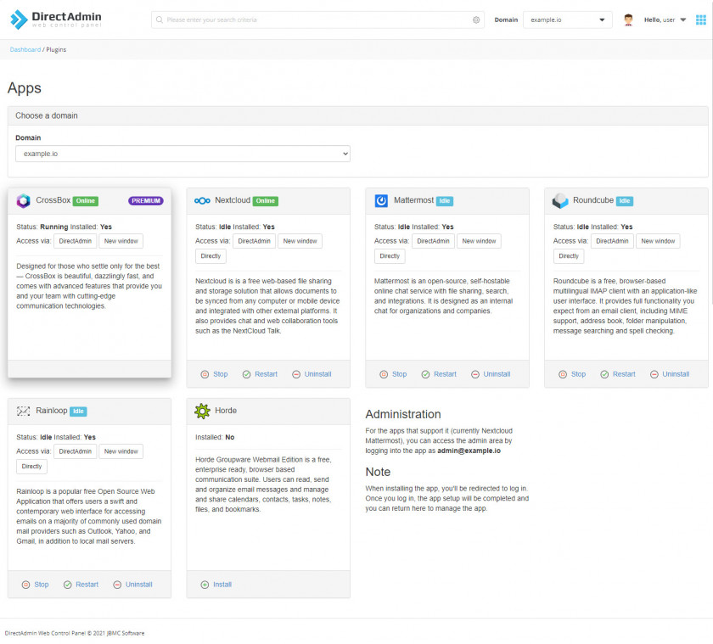This screenshot has width=713, height=644.
Task: Open the header Domain dropdown
Action: point(567,20)
